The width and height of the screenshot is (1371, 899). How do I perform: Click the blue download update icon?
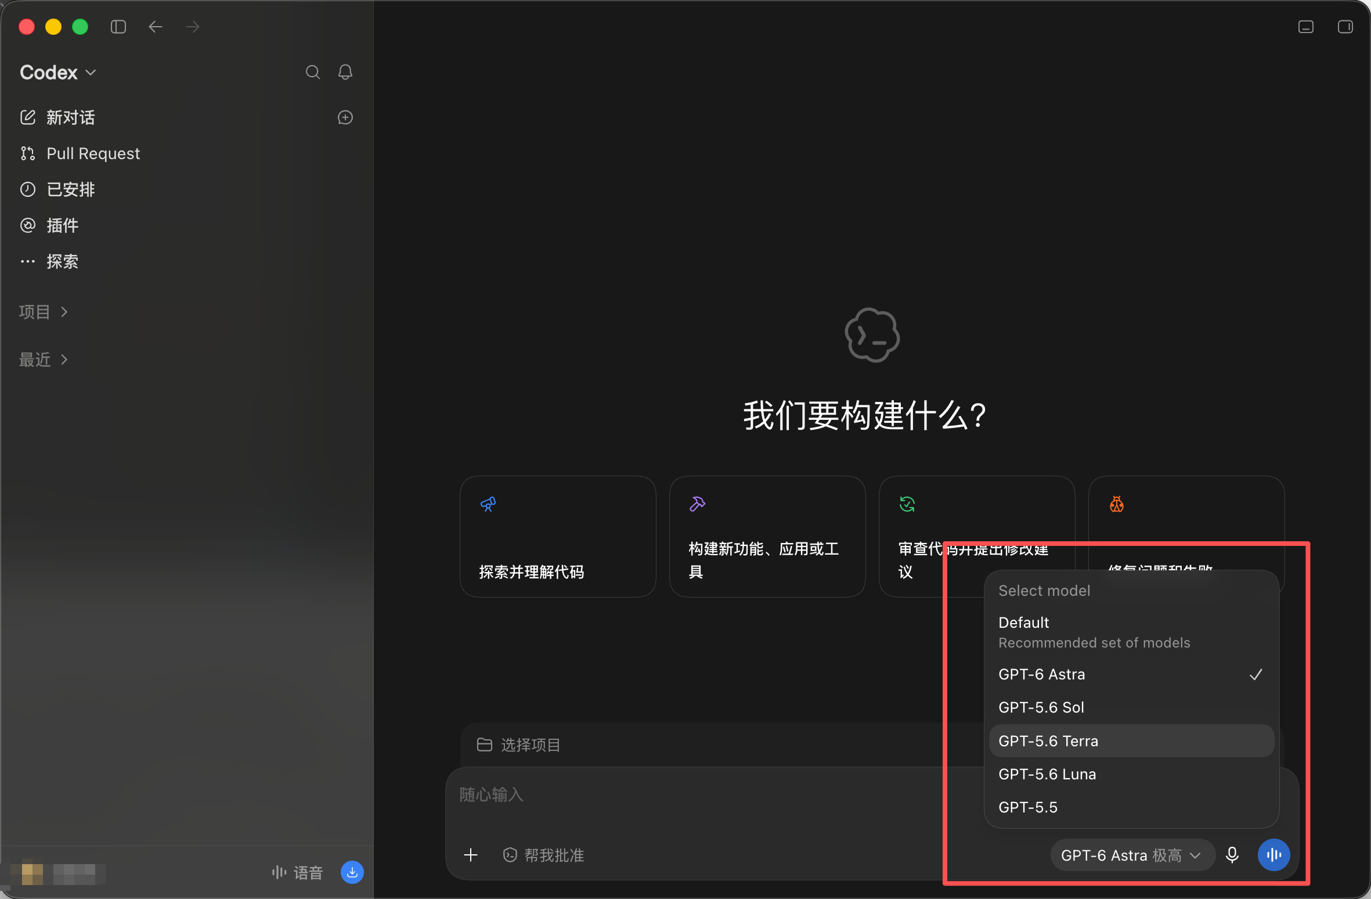352,872
